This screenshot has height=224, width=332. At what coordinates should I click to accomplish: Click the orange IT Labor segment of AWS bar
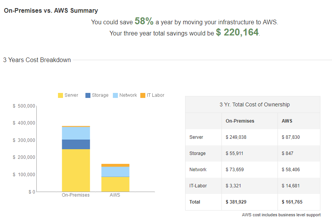pos(116,165)
